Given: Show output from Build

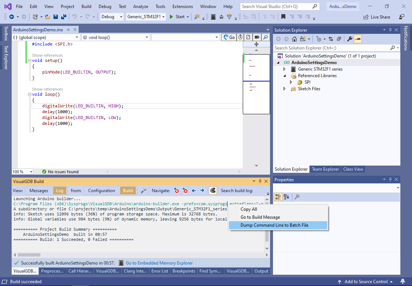Looking at the screenshot, I should [128, 191].
